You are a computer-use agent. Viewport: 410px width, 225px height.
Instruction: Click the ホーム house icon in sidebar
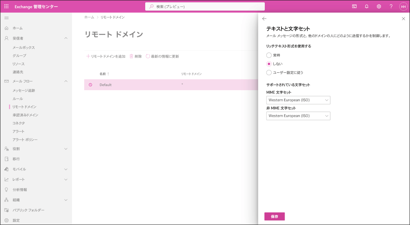click(6, 28)
